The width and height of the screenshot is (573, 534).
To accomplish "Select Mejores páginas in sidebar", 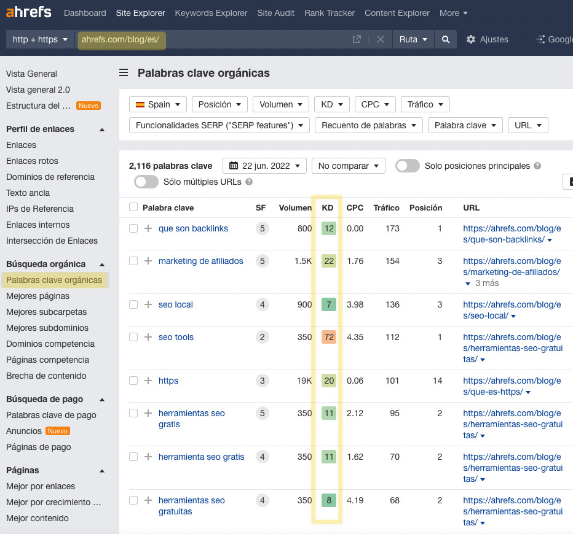I will (38, 296).
